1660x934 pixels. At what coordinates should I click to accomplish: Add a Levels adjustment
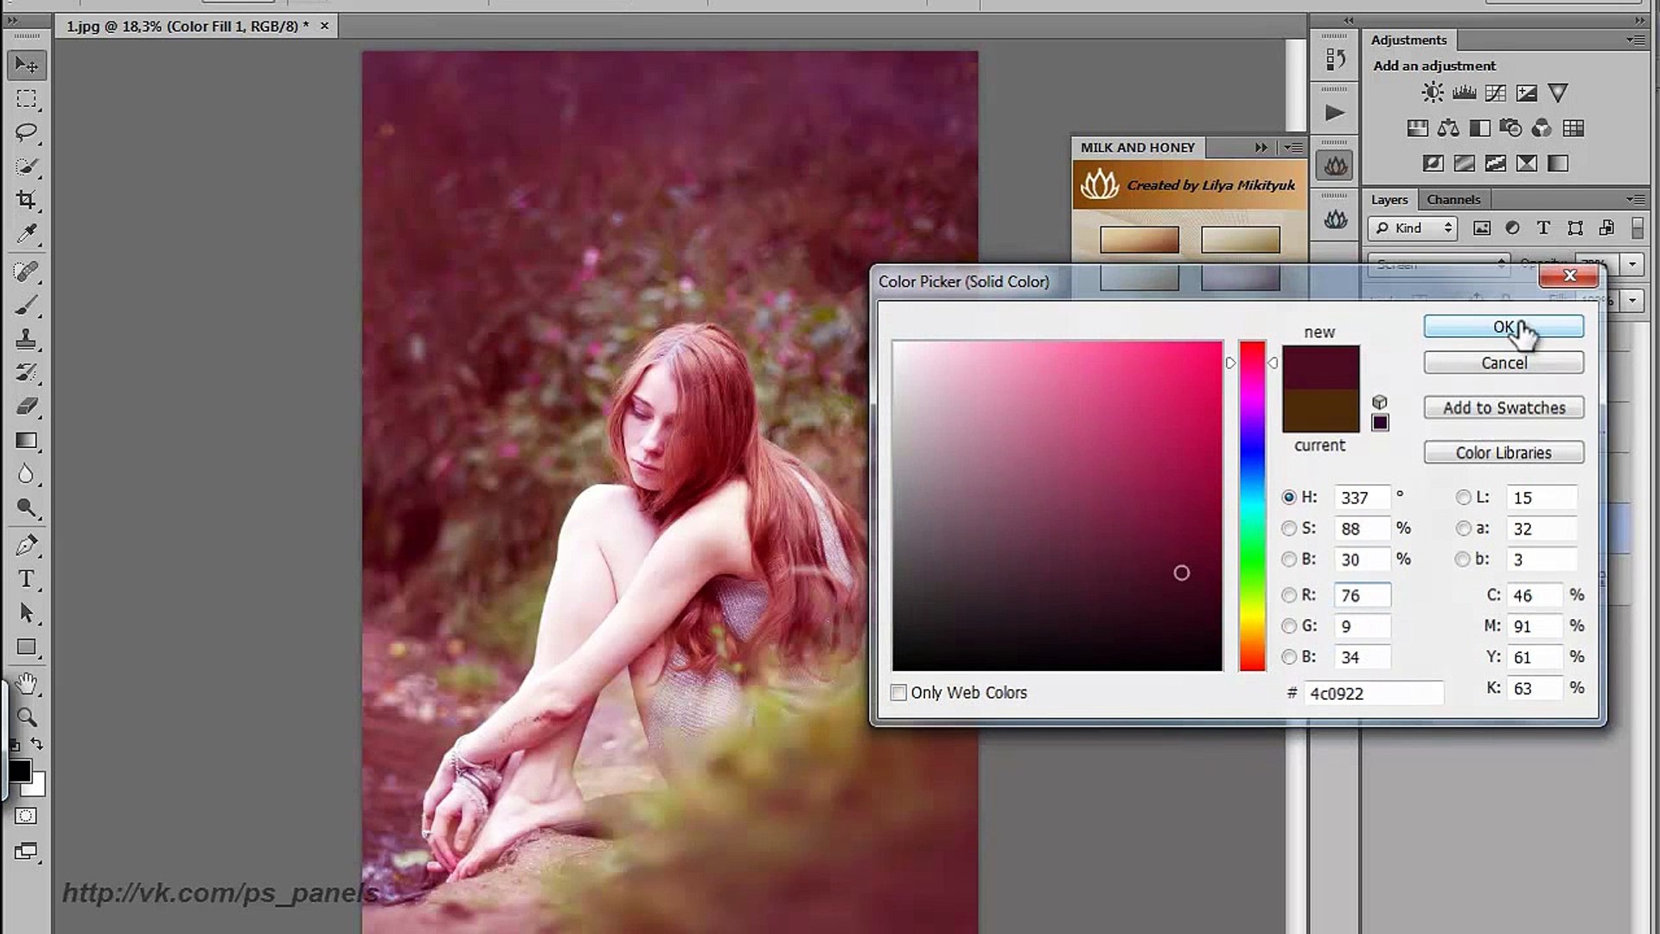pos(1464,93)
